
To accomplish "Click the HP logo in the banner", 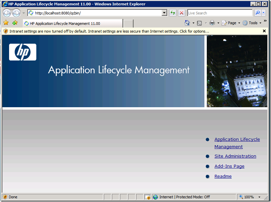I will click(x=23, y=52).
